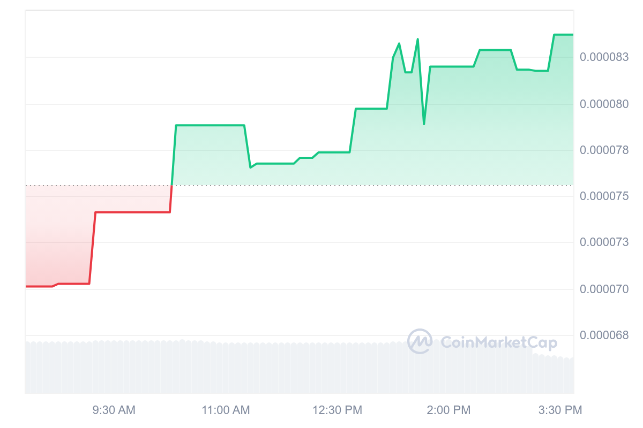This screenshot has height=428, width=643.
Task: Click the dotted opening-price baseline
Action: [375, 186]
